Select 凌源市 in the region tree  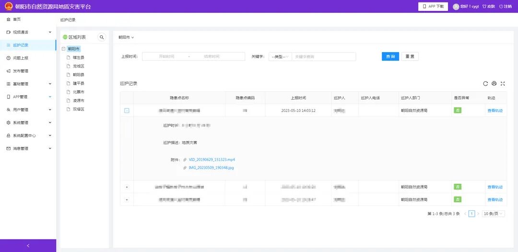click(x=78, y=100)
